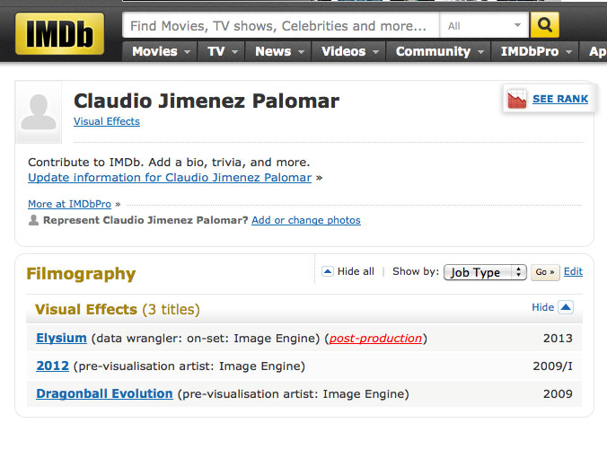Viewport: 607px width, 450px height.
Task: Click the small person icon beside Represent
Action: click(x=34, y=220)
